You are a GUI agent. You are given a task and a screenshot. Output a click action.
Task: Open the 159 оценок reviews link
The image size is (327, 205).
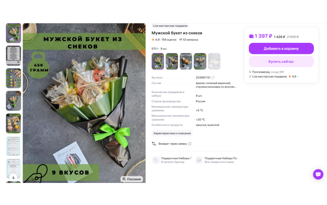169,40
